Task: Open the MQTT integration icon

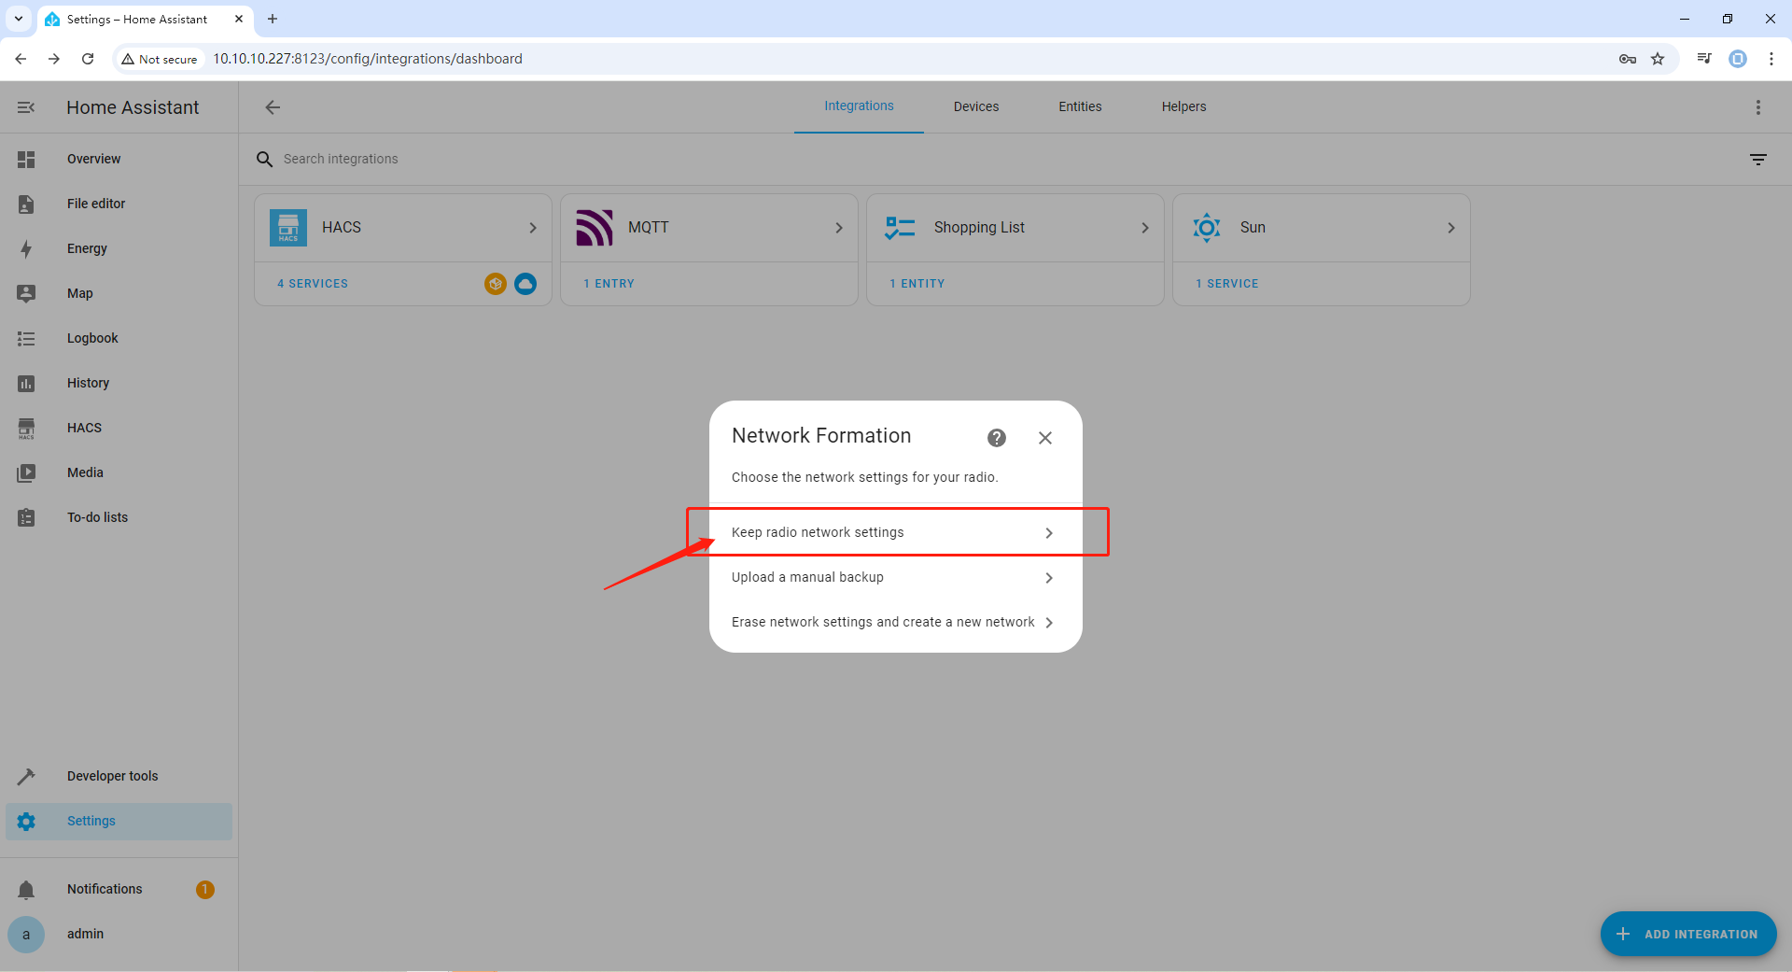Action: [x=595, y=228]
